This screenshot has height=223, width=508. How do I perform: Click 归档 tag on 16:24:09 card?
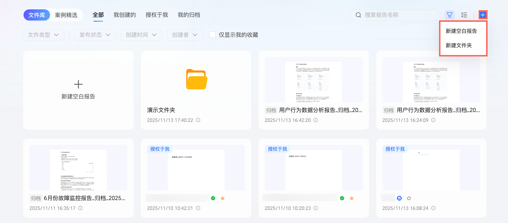coord(389,110)
